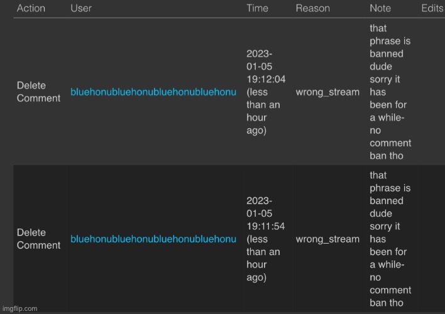The height and width of the screenshot is (314, 445).
Task: Open the username link in the 19:12:04 row
Action: [x=153, y=92]
